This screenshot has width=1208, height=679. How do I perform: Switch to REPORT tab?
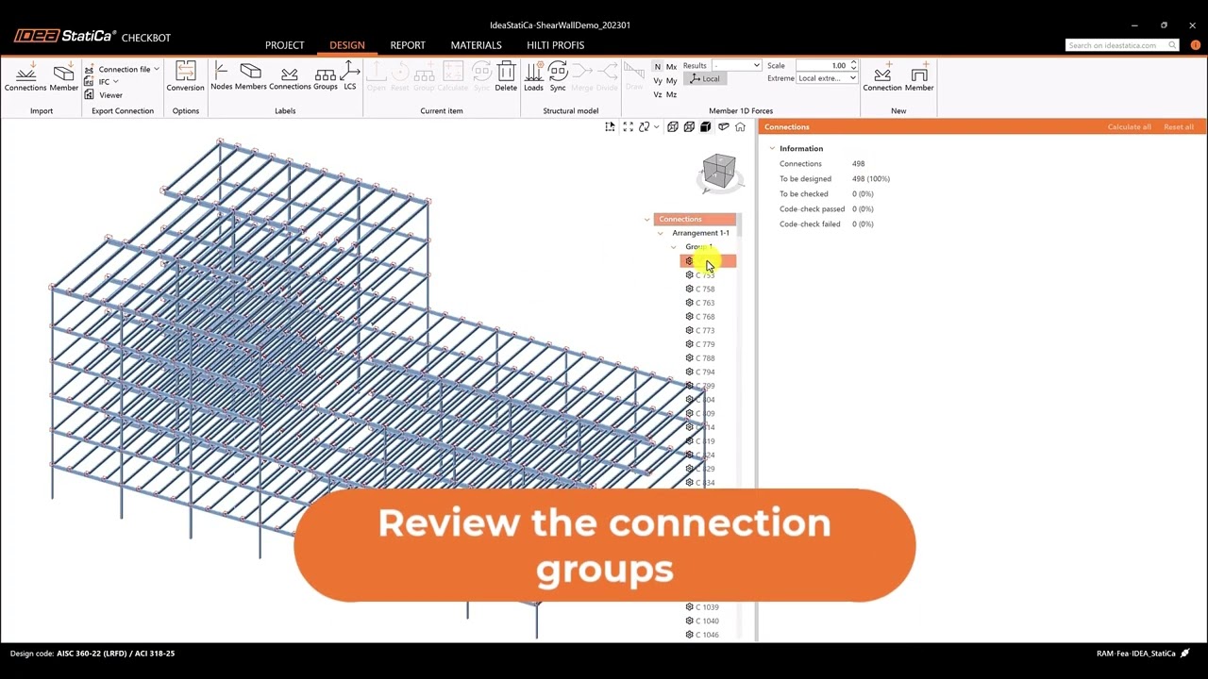408,45
